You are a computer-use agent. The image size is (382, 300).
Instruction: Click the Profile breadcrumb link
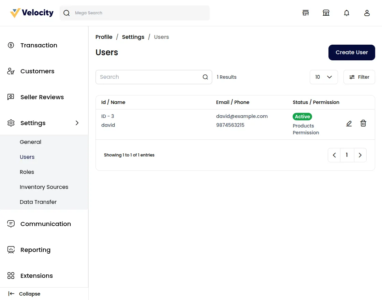coord(104,37)
